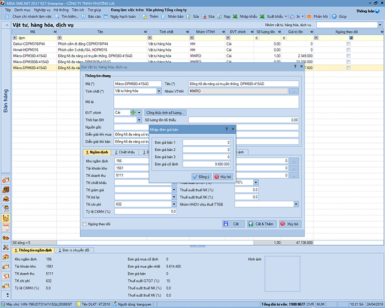Screen dimensions: 385x308
Task: Click the Đơn giá cố định field
Action: [206, 164]
